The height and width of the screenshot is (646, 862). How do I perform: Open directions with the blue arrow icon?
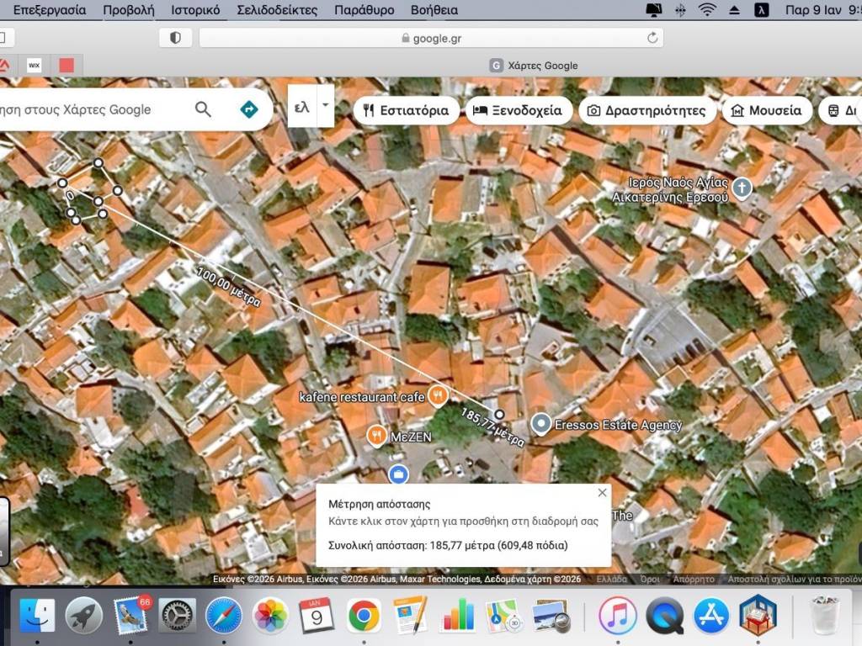coord(248,109)
